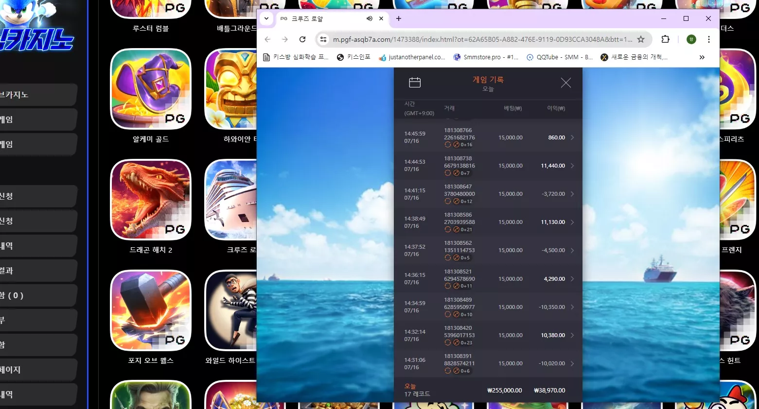The image size is (759, 409).
Task: Open the justanotherpanel.co bookmark
Action: 412,57
